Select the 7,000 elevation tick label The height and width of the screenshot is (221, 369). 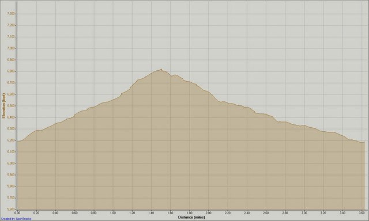pyautogui.click(x=11, y=48)
